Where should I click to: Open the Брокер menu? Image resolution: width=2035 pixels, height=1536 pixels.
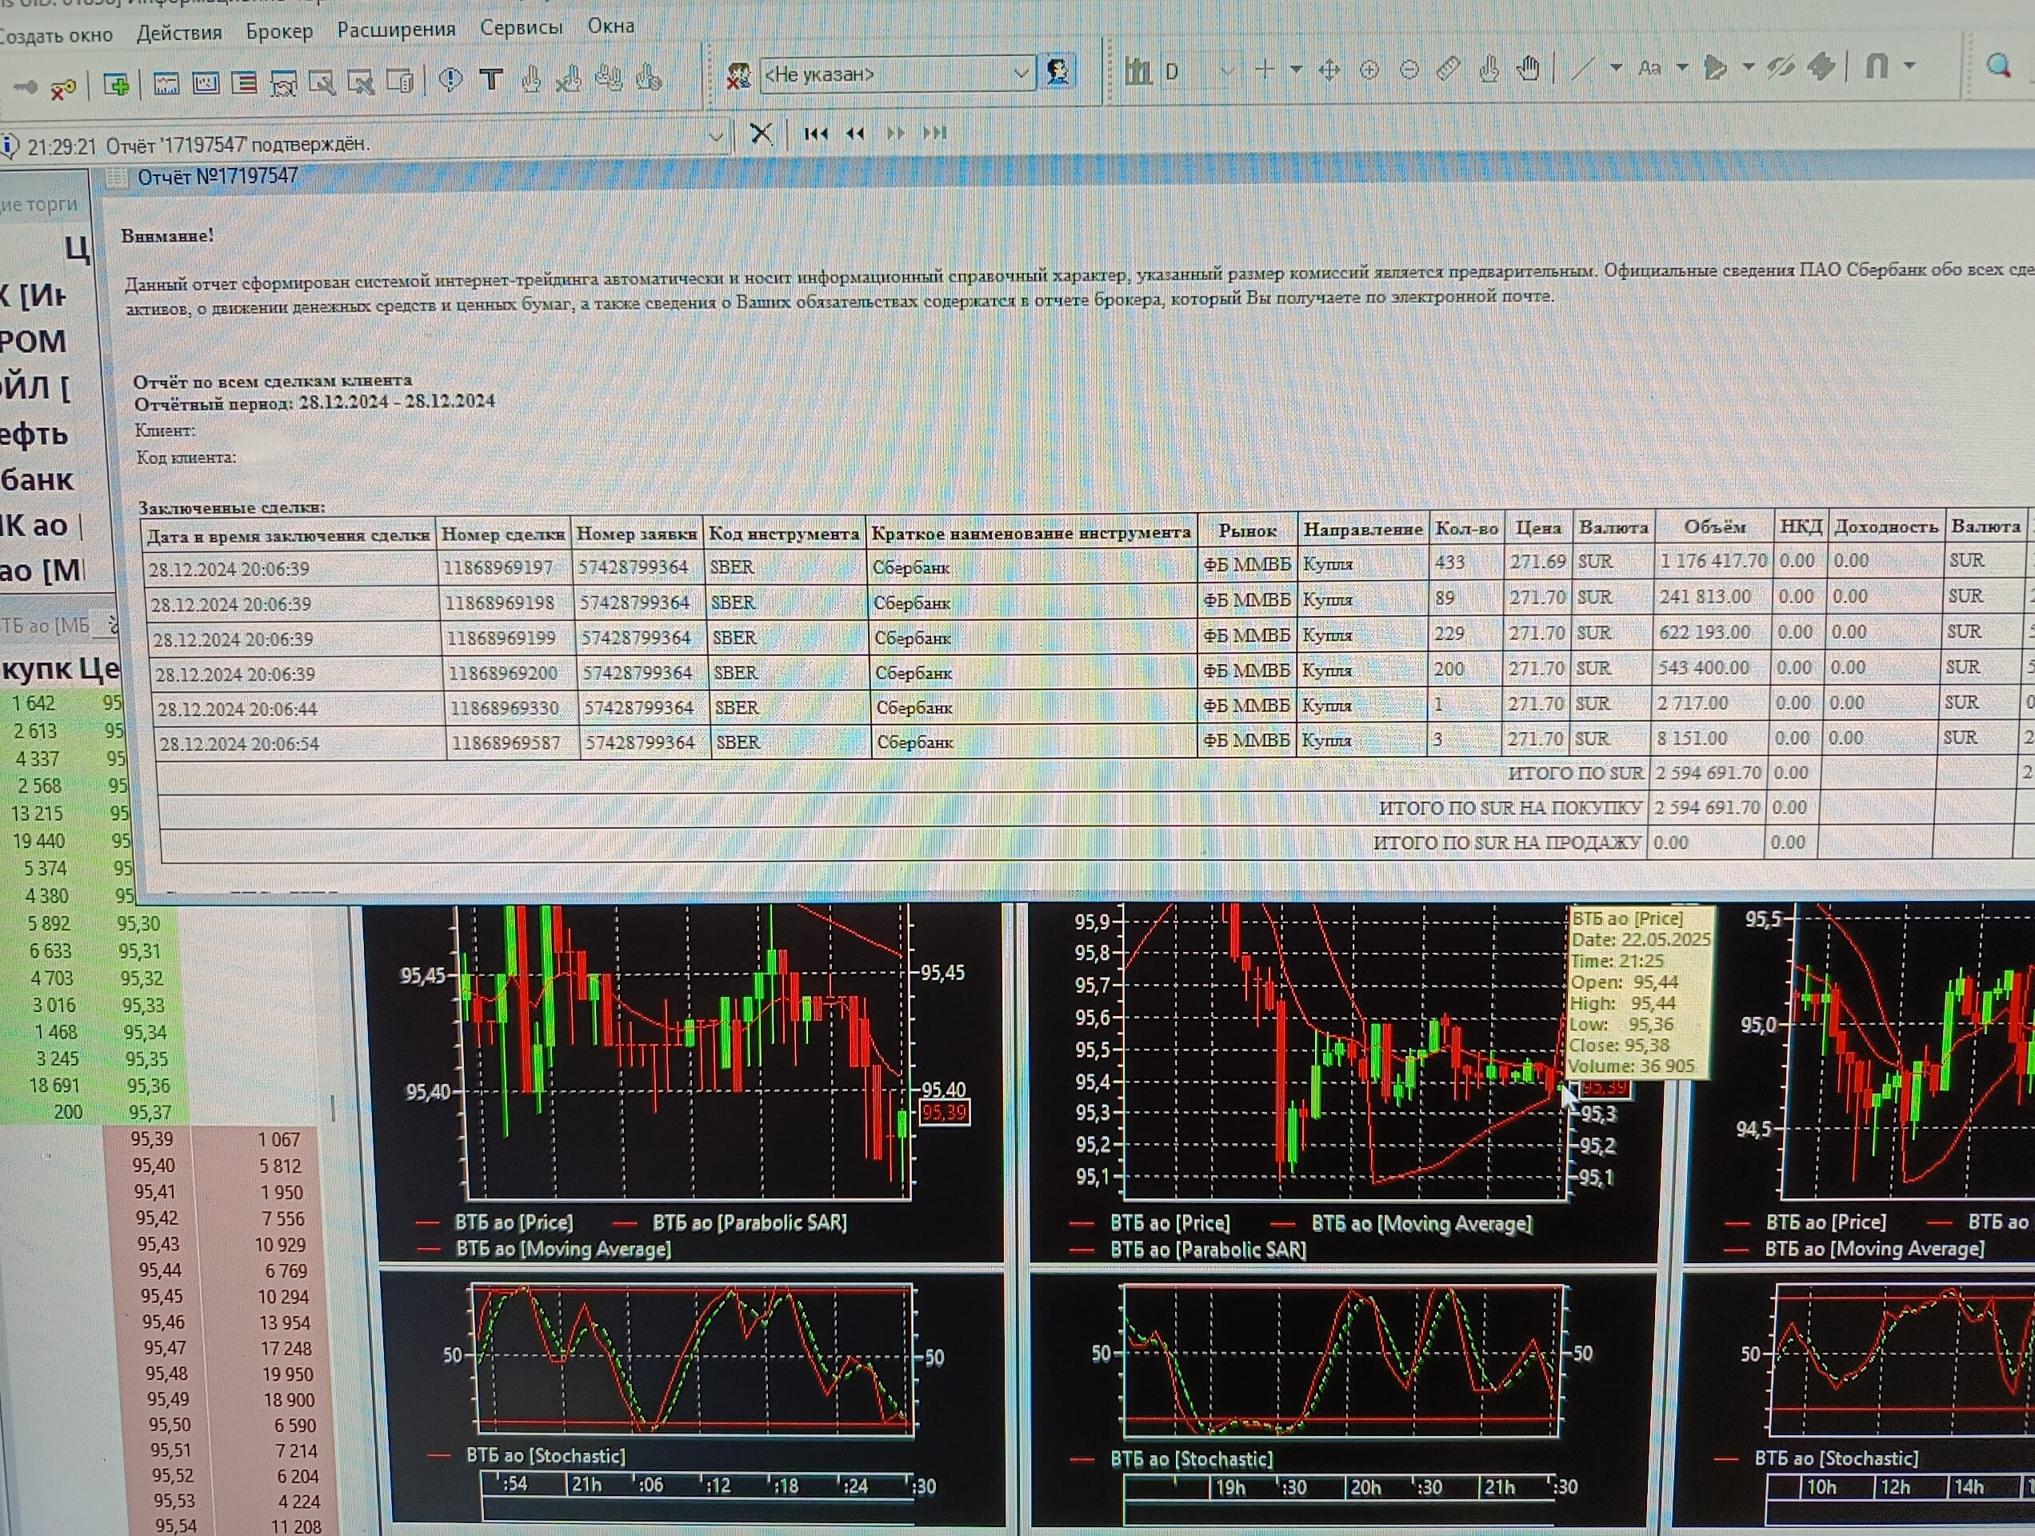point(278,31)
